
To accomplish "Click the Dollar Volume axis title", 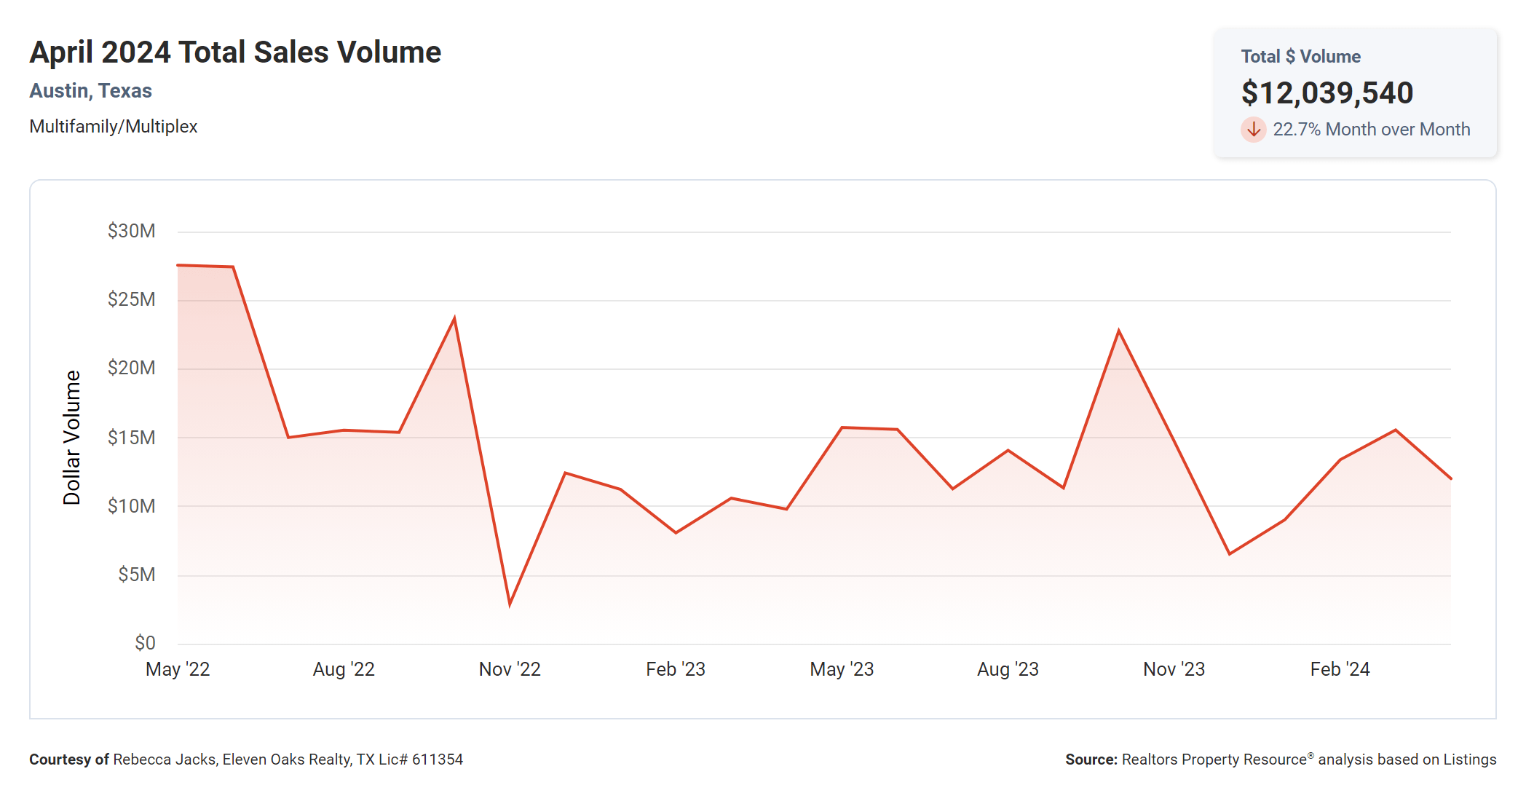I will 71,438.
